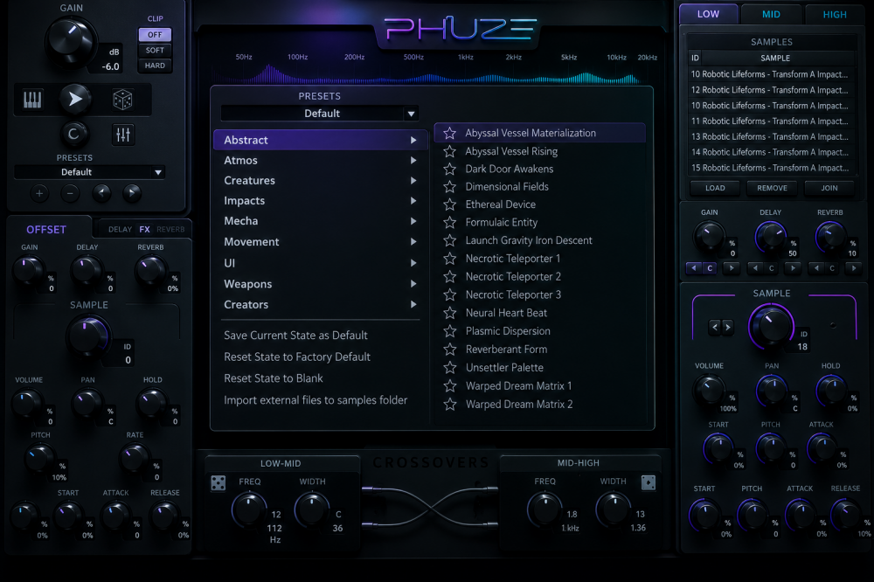Screen dimensions: 874x582
Task: Go to next preset arrow on left panel
Action: (132, 193)
